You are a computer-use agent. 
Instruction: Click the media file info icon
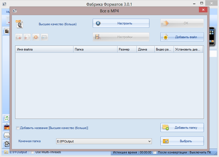[44, 37]
